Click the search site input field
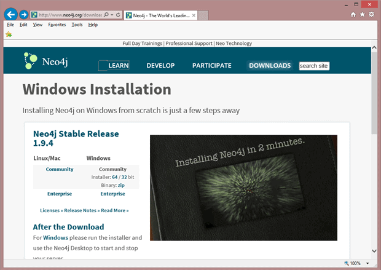381x270 pixels. click(314, 66)
